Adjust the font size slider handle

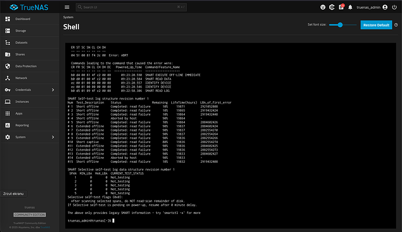click(x=340, y=25)
